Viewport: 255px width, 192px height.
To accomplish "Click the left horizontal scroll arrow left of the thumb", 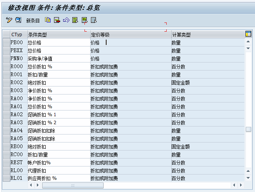I will pos(31,185).
